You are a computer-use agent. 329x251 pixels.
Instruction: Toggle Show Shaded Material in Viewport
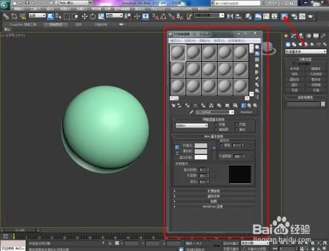[235, 106]
